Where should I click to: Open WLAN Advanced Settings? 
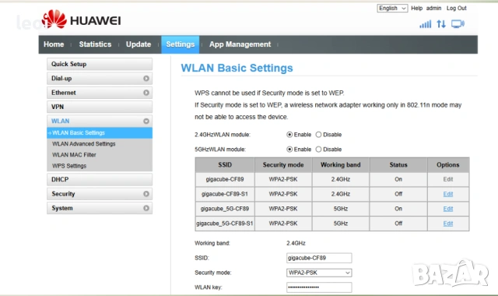(84, 143)
